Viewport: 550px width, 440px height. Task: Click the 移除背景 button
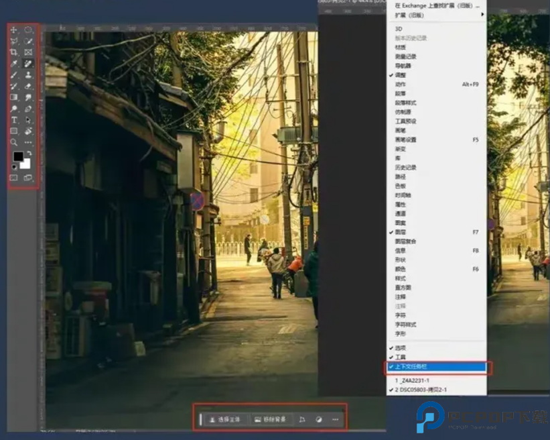pyautogui.click(x=270, y=419)
